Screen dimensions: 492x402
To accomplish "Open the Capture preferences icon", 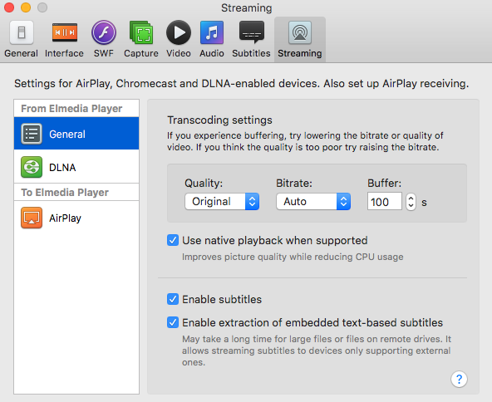I will 141,32.
